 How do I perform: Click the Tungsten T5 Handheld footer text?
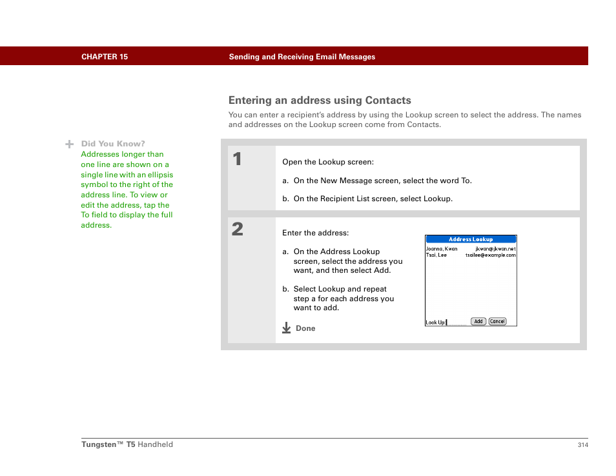pyautogui.click(x=127, y=444)
